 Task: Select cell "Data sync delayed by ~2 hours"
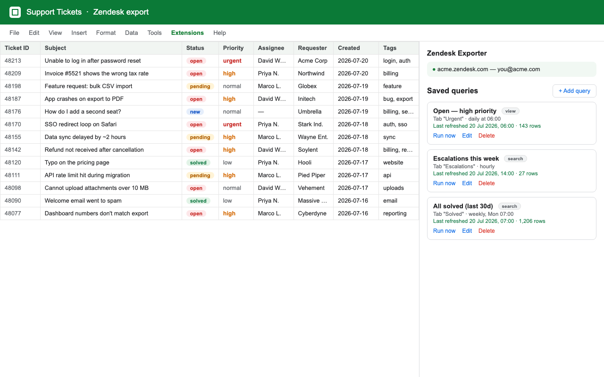point(111,137)
